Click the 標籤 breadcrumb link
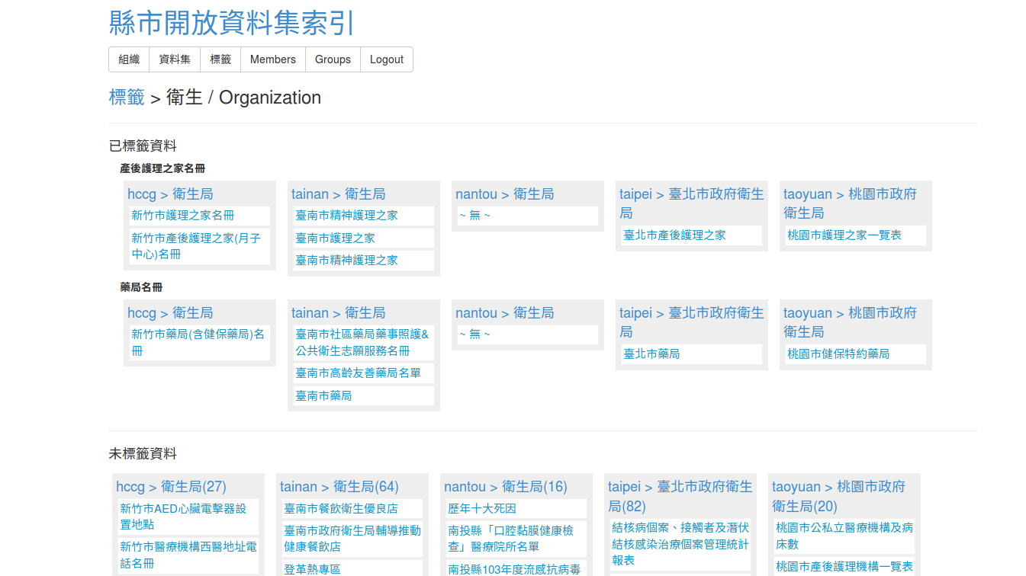1026x576 pixels. pos(127,98)
